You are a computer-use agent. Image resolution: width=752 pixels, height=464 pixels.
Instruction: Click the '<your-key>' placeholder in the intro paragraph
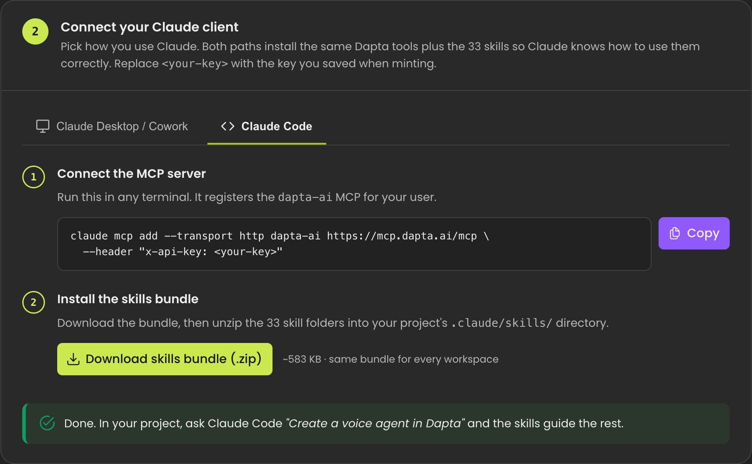pyautogui.click(x=195, y=64)
